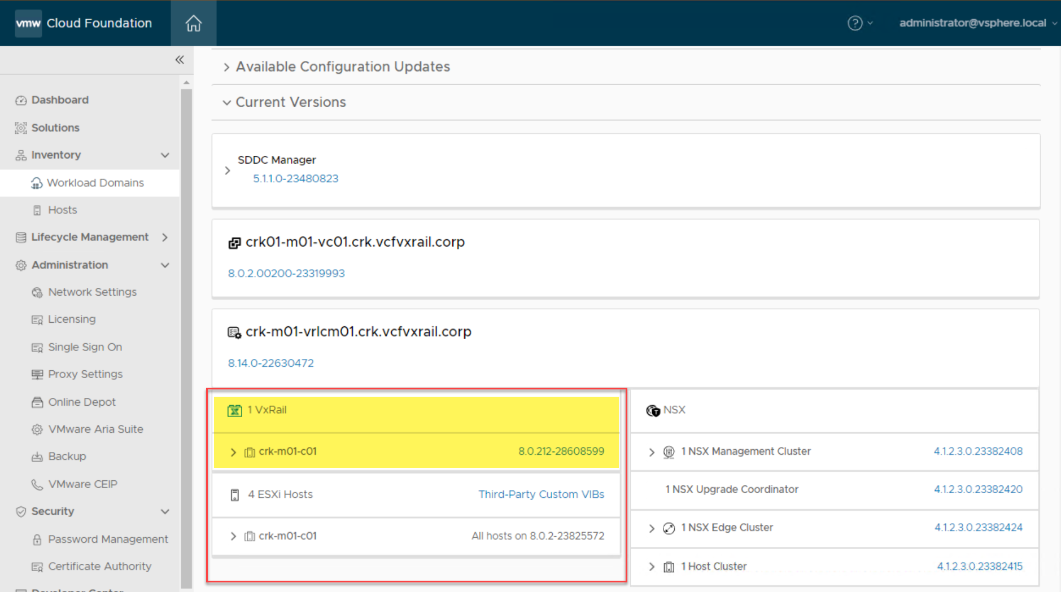The width and height of the screenshot is (1061, 592).
Task: Click the sidebar vertical scrollbar
Action: [186, 339]
